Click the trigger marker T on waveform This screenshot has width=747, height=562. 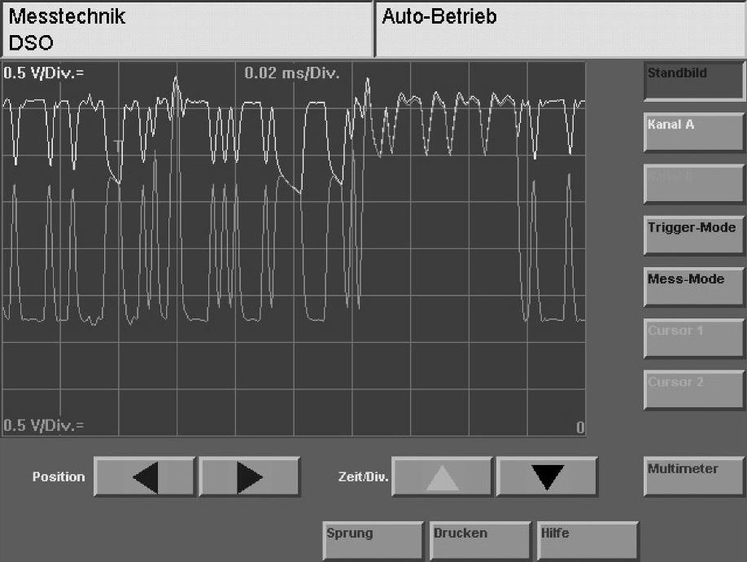tap(118, 146)
